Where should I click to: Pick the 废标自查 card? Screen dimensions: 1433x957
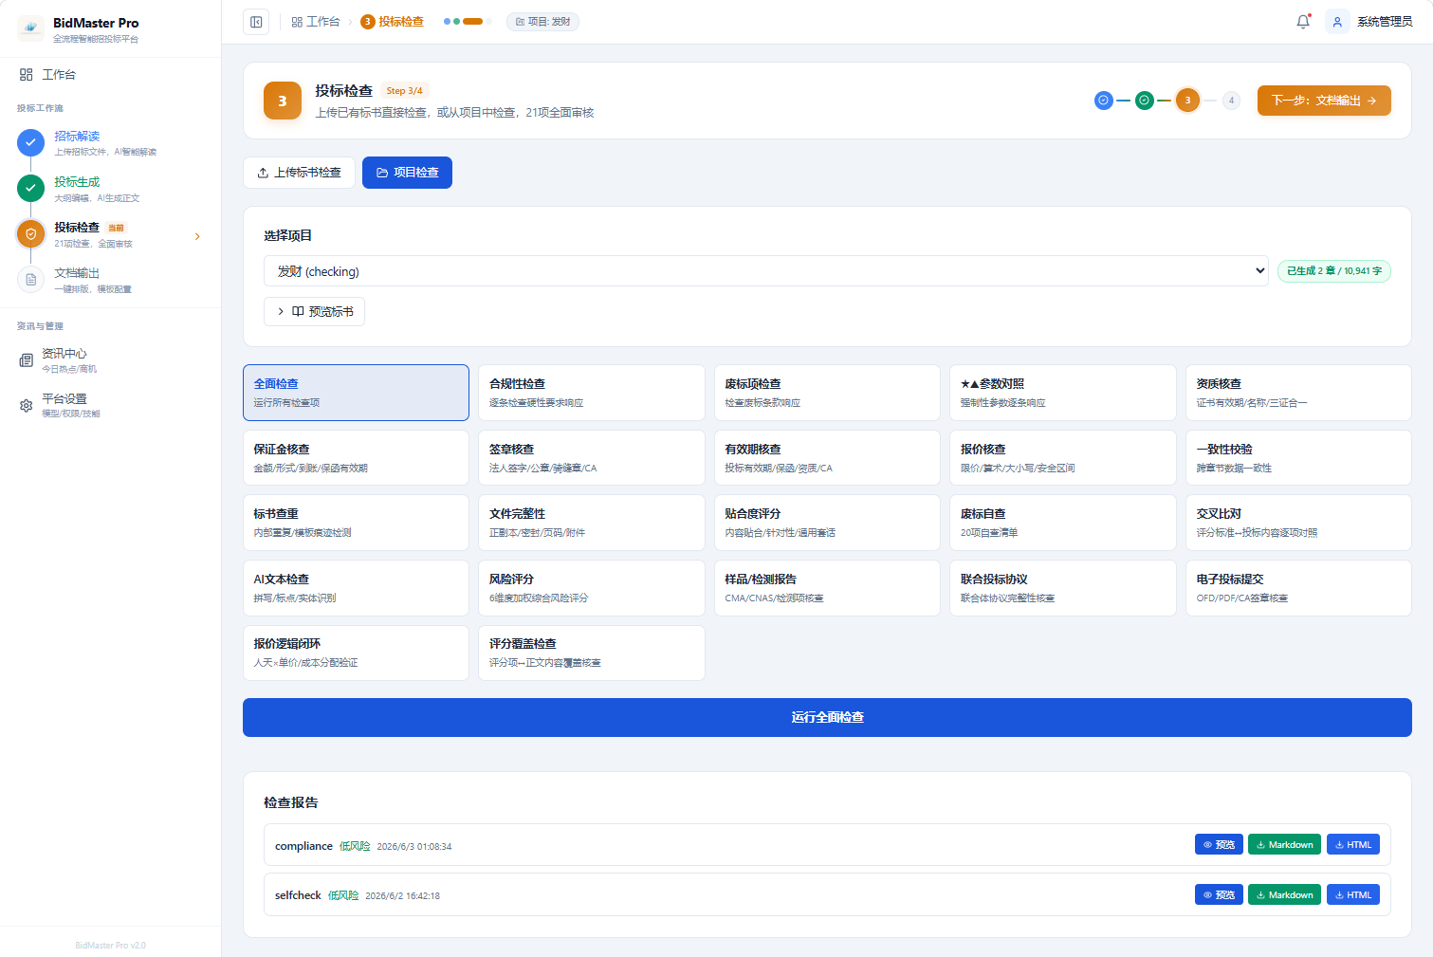[x=1063, y=523]
